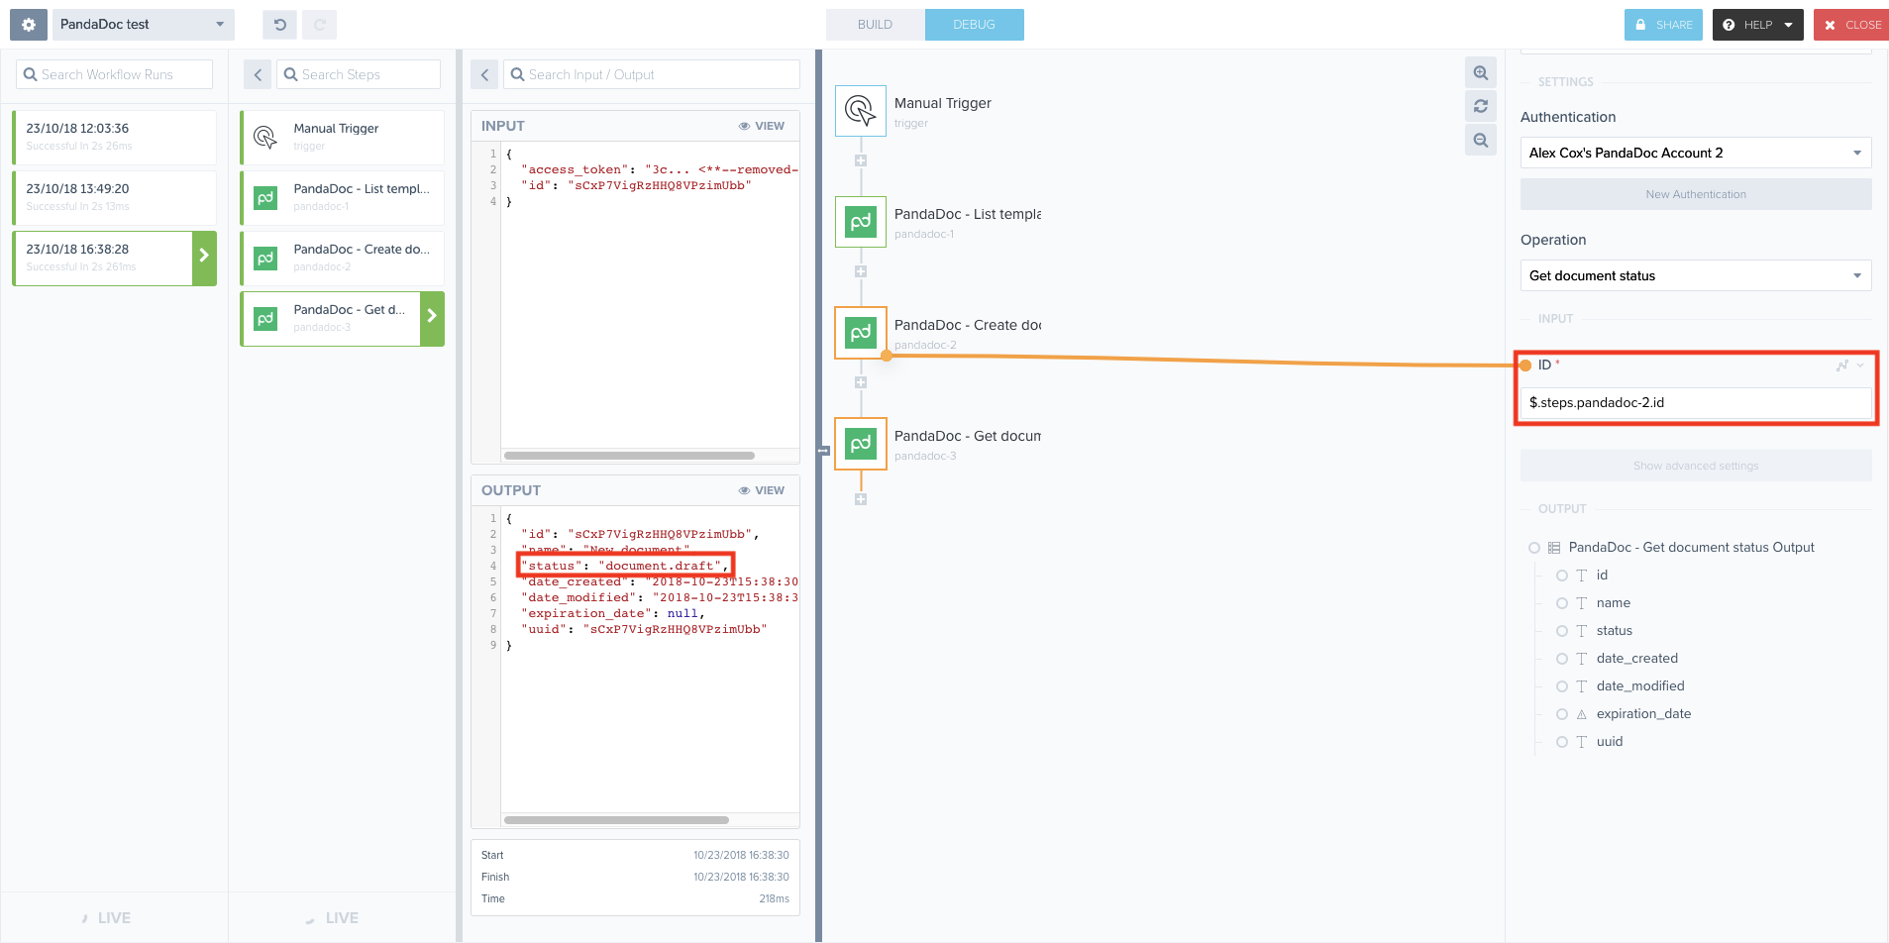
Task: Open the Alex Cox's PandaDoc Account 2 dropdown
Action: pos(1695,153)
